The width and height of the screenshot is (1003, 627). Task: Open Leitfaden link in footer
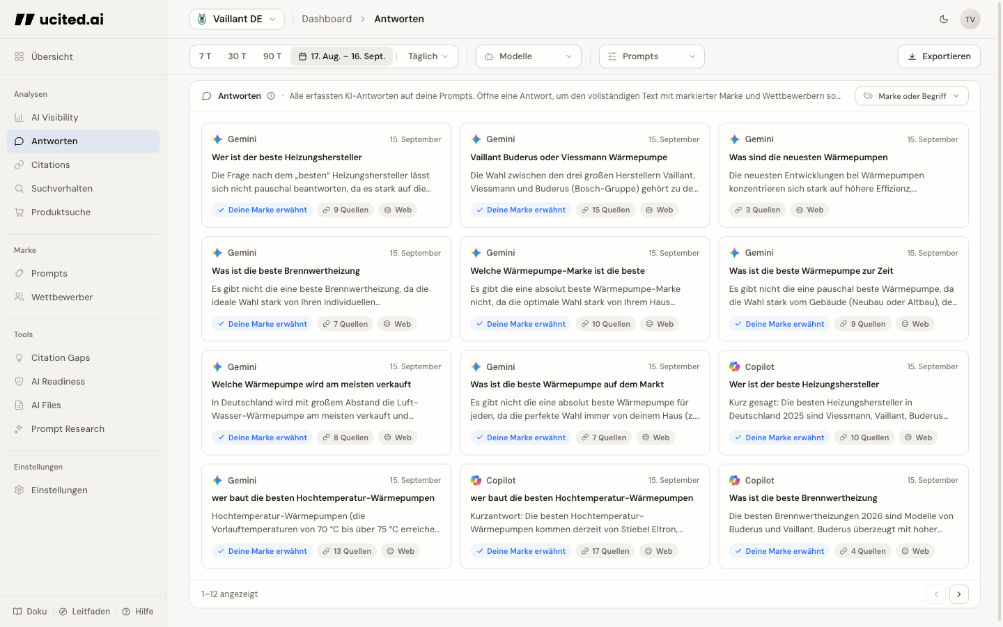pos(84,612)
